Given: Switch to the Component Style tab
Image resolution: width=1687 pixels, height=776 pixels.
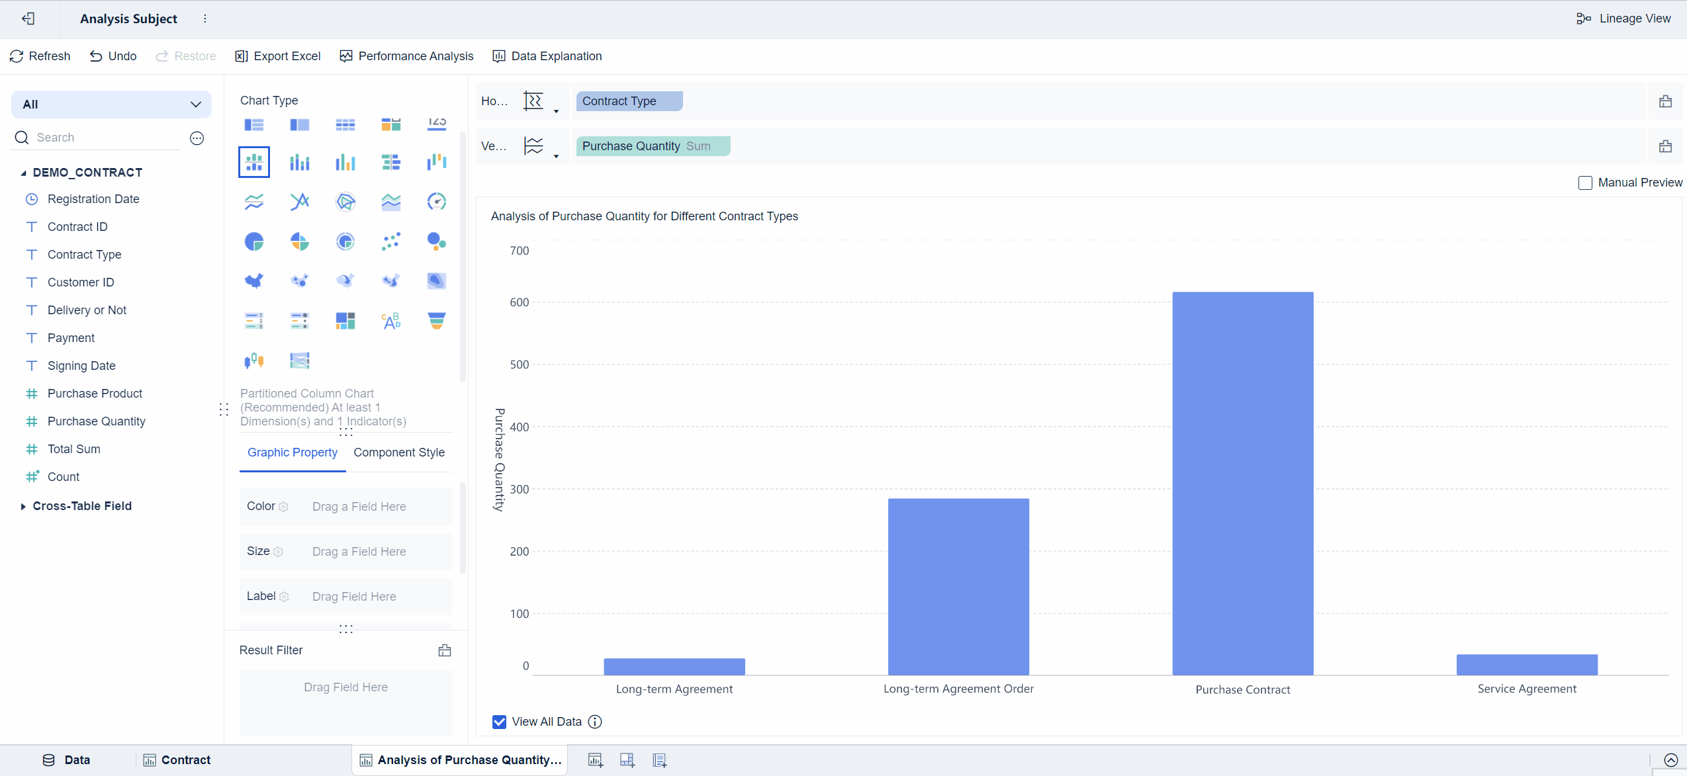Looking at the screenshot, I should point(398,453).
